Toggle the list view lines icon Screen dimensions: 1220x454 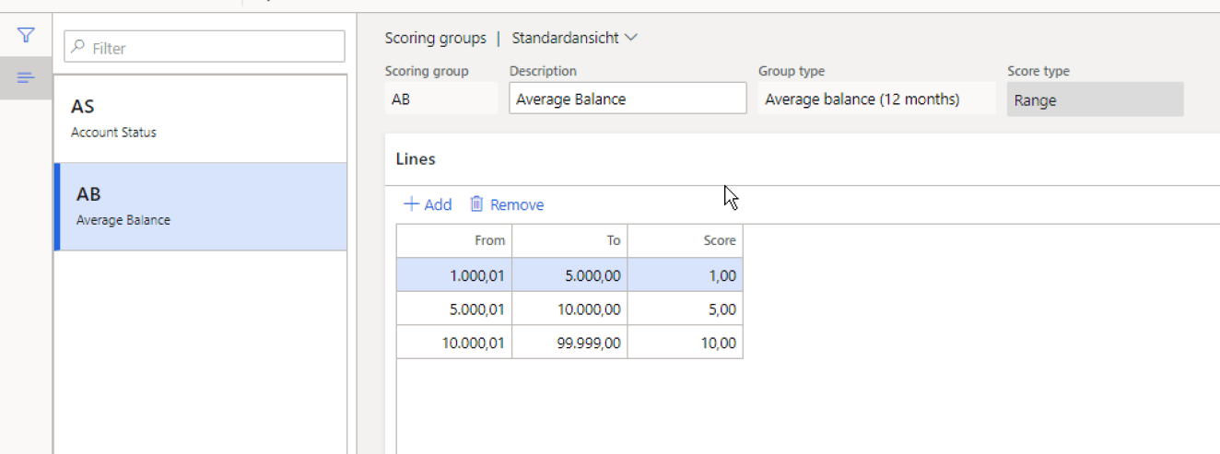click(x=26, y=78)
